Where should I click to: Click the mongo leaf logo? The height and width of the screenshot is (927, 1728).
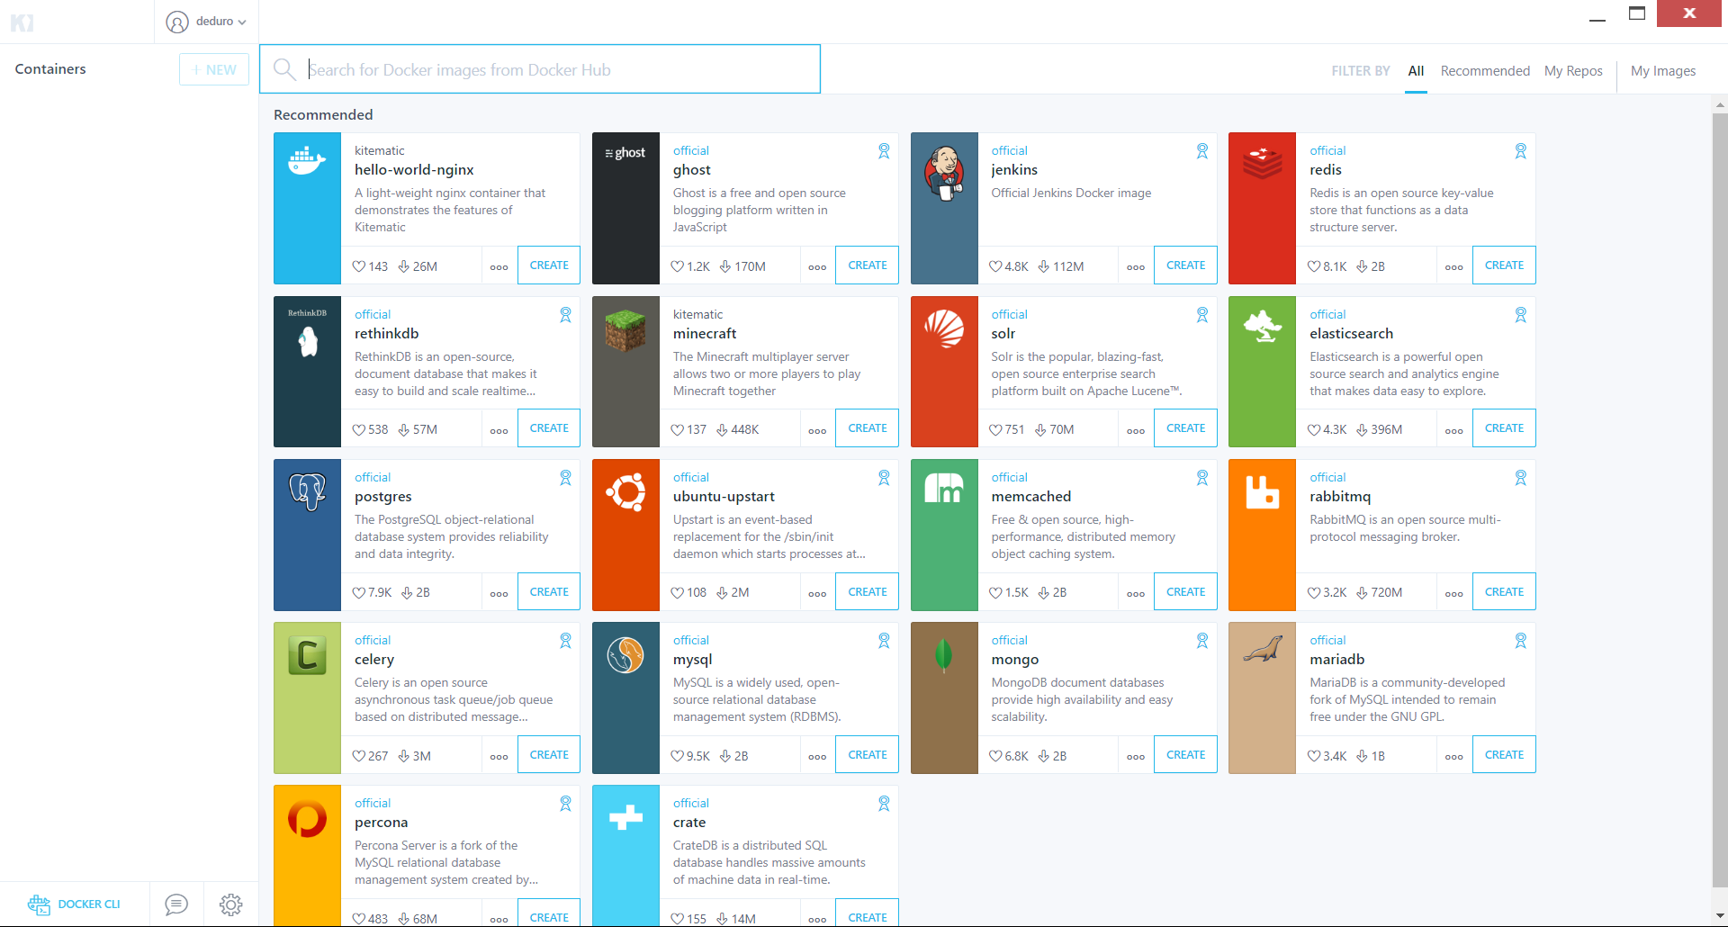tap(943, 655)
